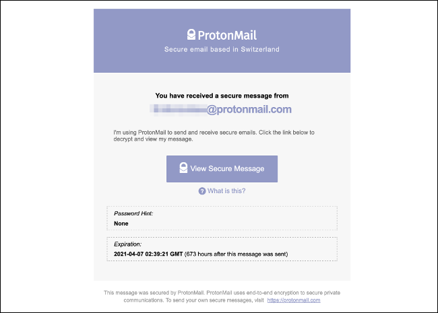Screen dimensions: 438x313
Task: Click the Expiration label
Action: 128,244
